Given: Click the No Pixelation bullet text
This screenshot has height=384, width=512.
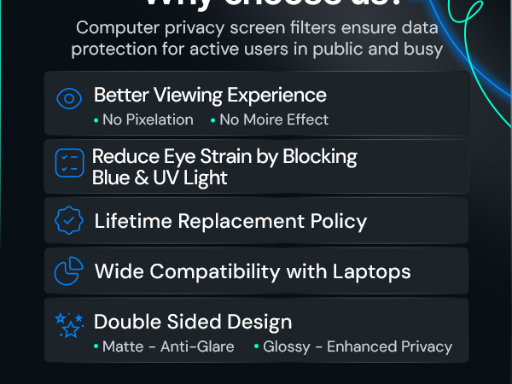Looking at the screenshot, I should tap(148, 119).
